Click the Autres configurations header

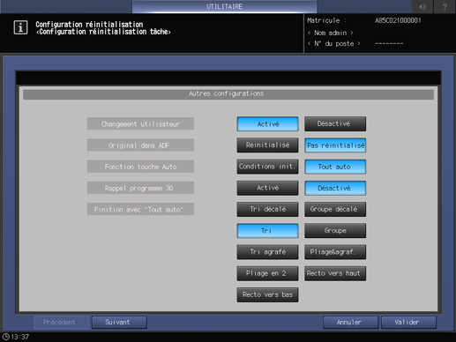228,94
